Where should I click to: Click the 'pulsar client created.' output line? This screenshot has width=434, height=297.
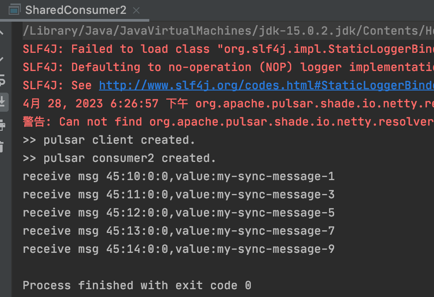coord(109,140)
